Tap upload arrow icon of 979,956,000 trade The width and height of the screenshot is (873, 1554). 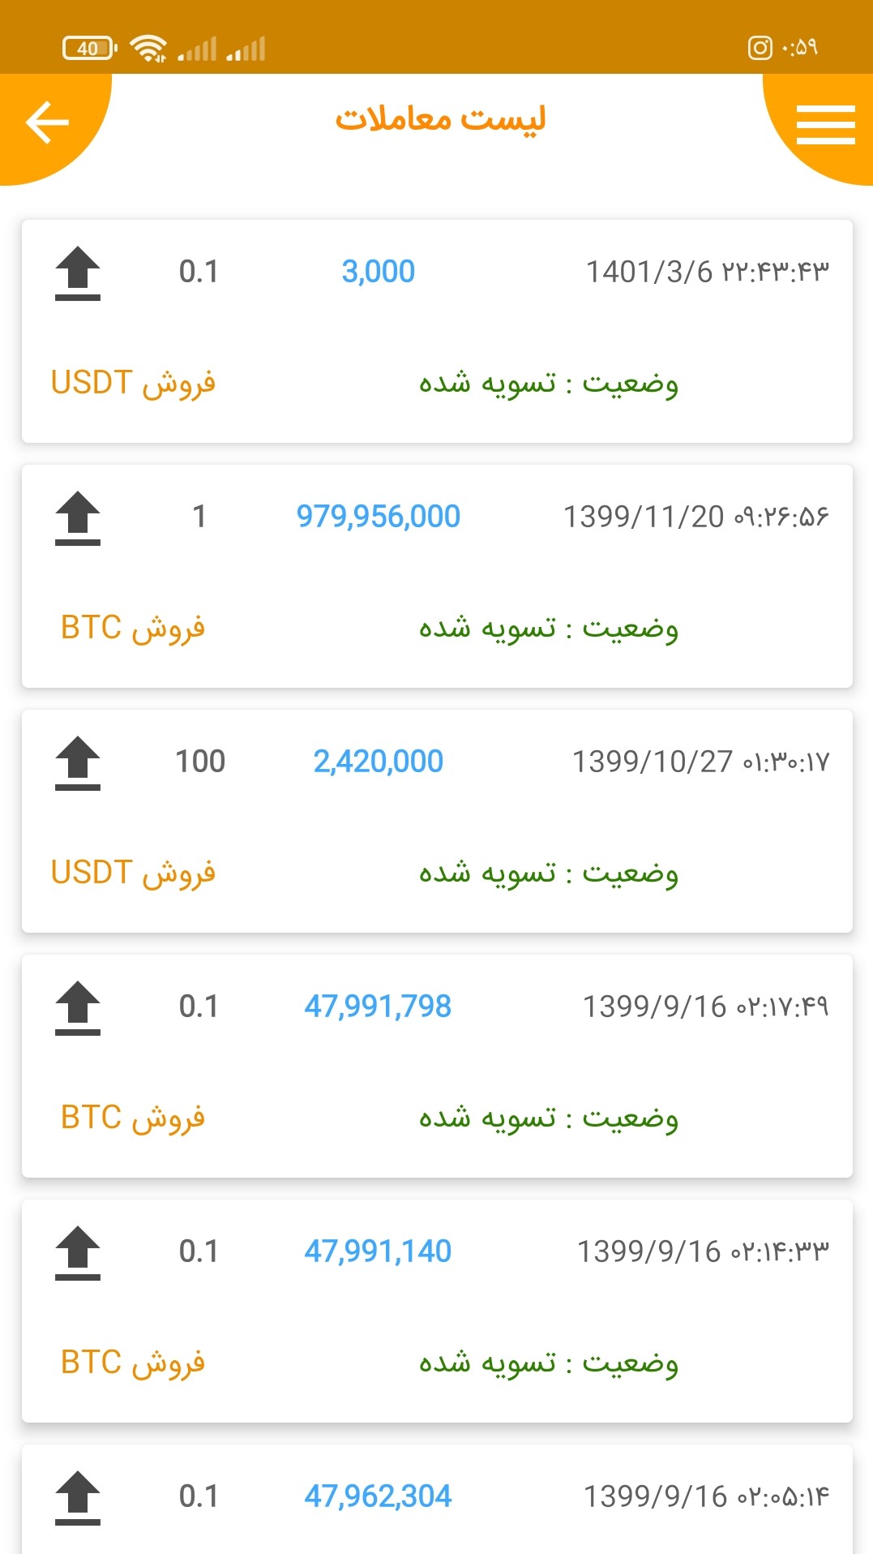click(78, 518)
